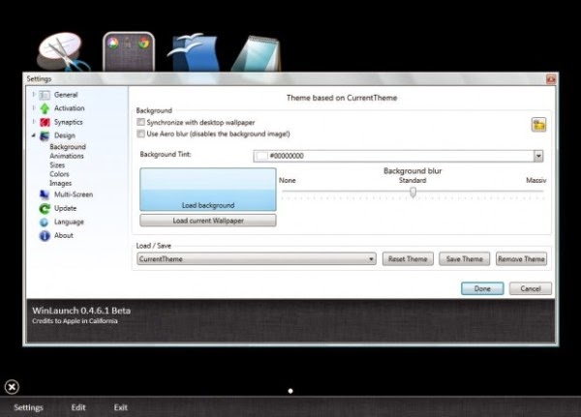Image resolution: width=581 pixels, height=417 pixels.
Task: Confirm settings with Done button
Action: click(x=482, y=288)
